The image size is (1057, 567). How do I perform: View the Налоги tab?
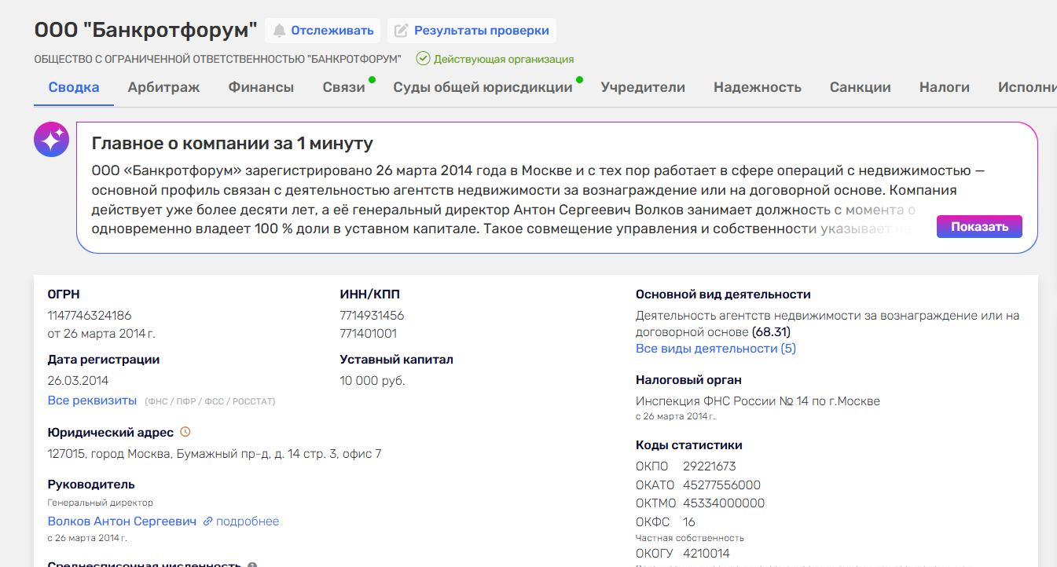945,87
